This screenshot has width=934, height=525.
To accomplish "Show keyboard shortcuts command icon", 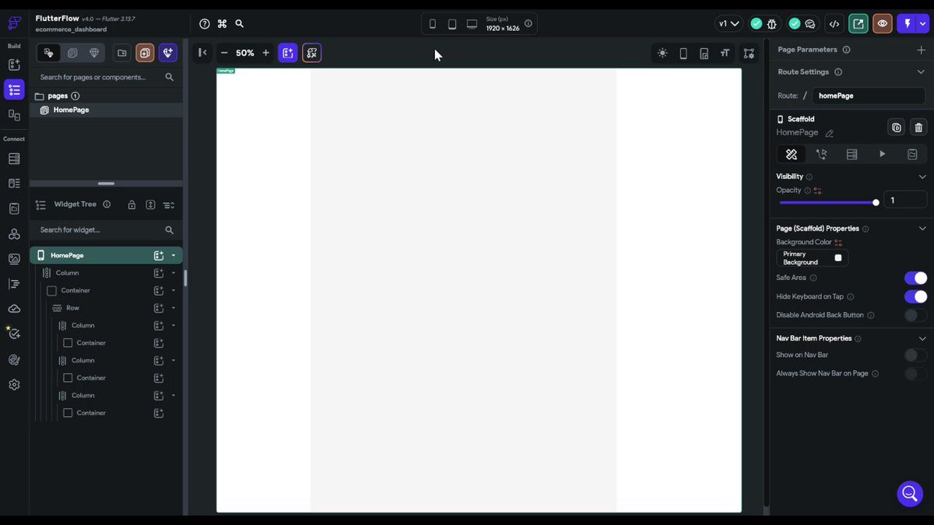I will click(222, 24).
